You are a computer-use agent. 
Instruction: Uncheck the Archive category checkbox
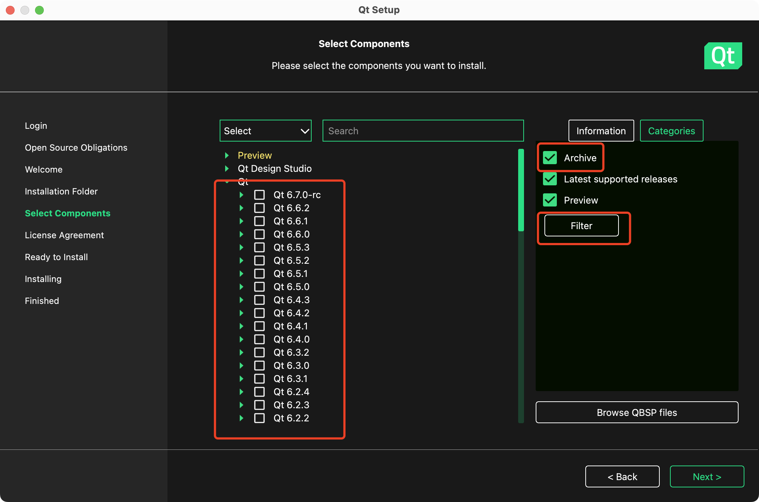pyautogui.click(x=550, y=158)
